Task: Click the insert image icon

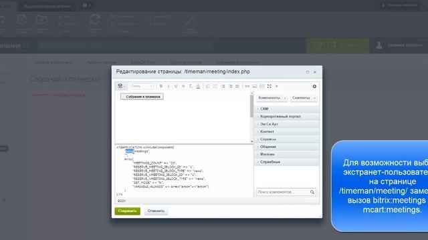Action: (254, 86)
